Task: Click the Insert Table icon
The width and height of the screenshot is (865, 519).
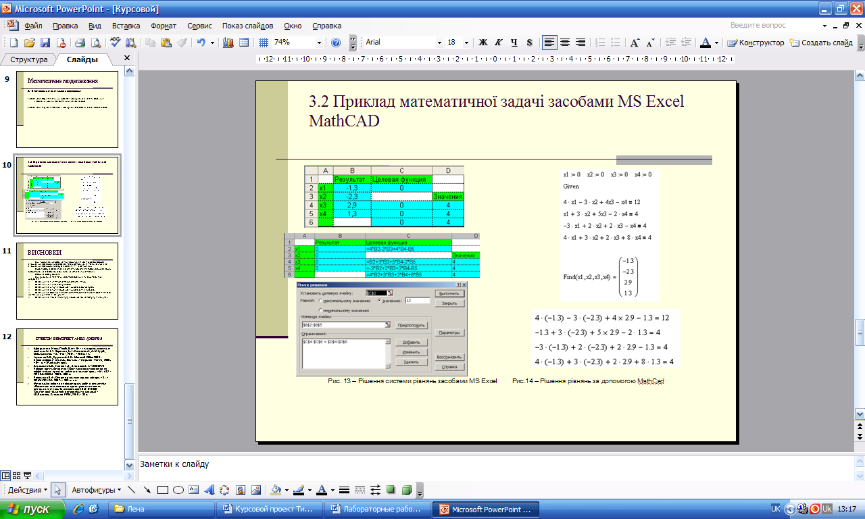Action: click(244, 43)
